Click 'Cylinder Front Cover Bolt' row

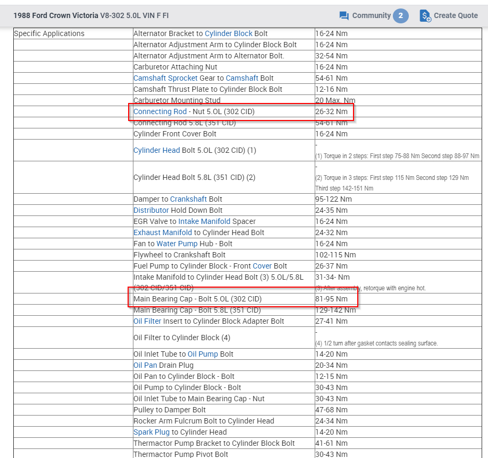click(175, 134)
